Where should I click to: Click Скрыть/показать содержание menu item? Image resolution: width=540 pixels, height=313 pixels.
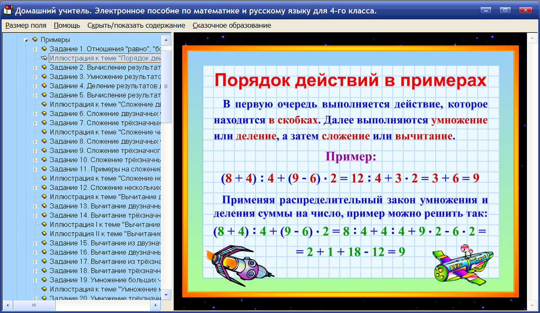tap(136, 25)
